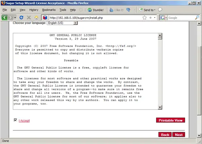Screen dimensions: 202x144
Task: Open the back/forward history dropdown arrow
Action: (x=15, y=18)
